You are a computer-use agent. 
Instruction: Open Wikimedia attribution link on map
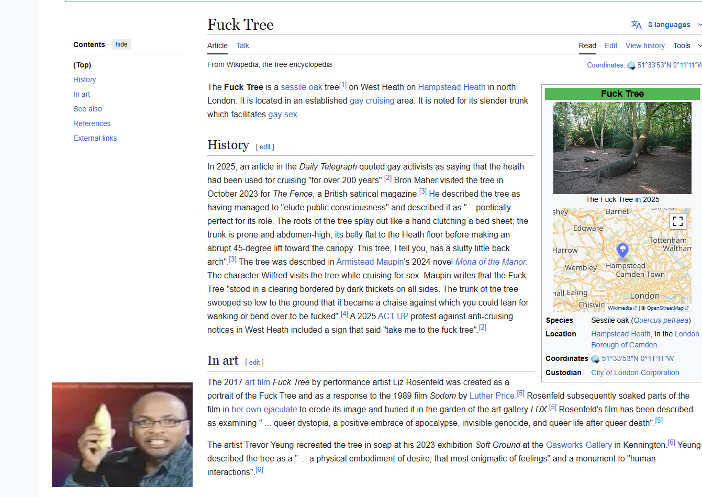click(622, 308)
